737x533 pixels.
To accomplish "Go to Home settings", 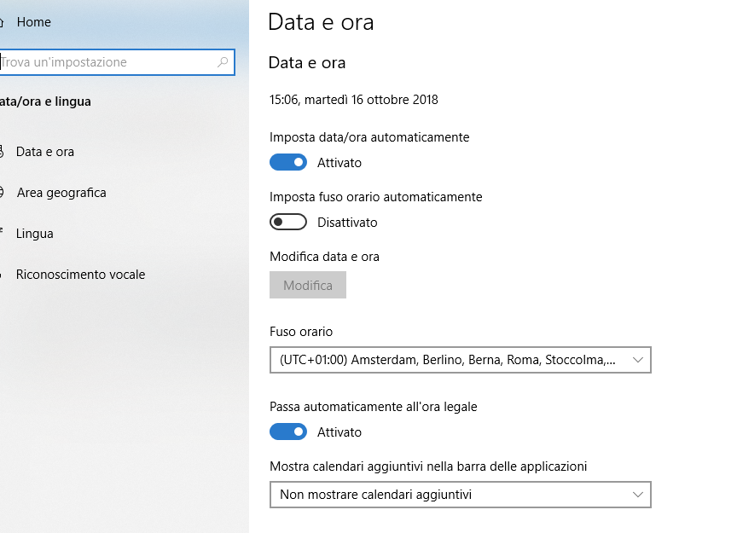I will point(33,22).
